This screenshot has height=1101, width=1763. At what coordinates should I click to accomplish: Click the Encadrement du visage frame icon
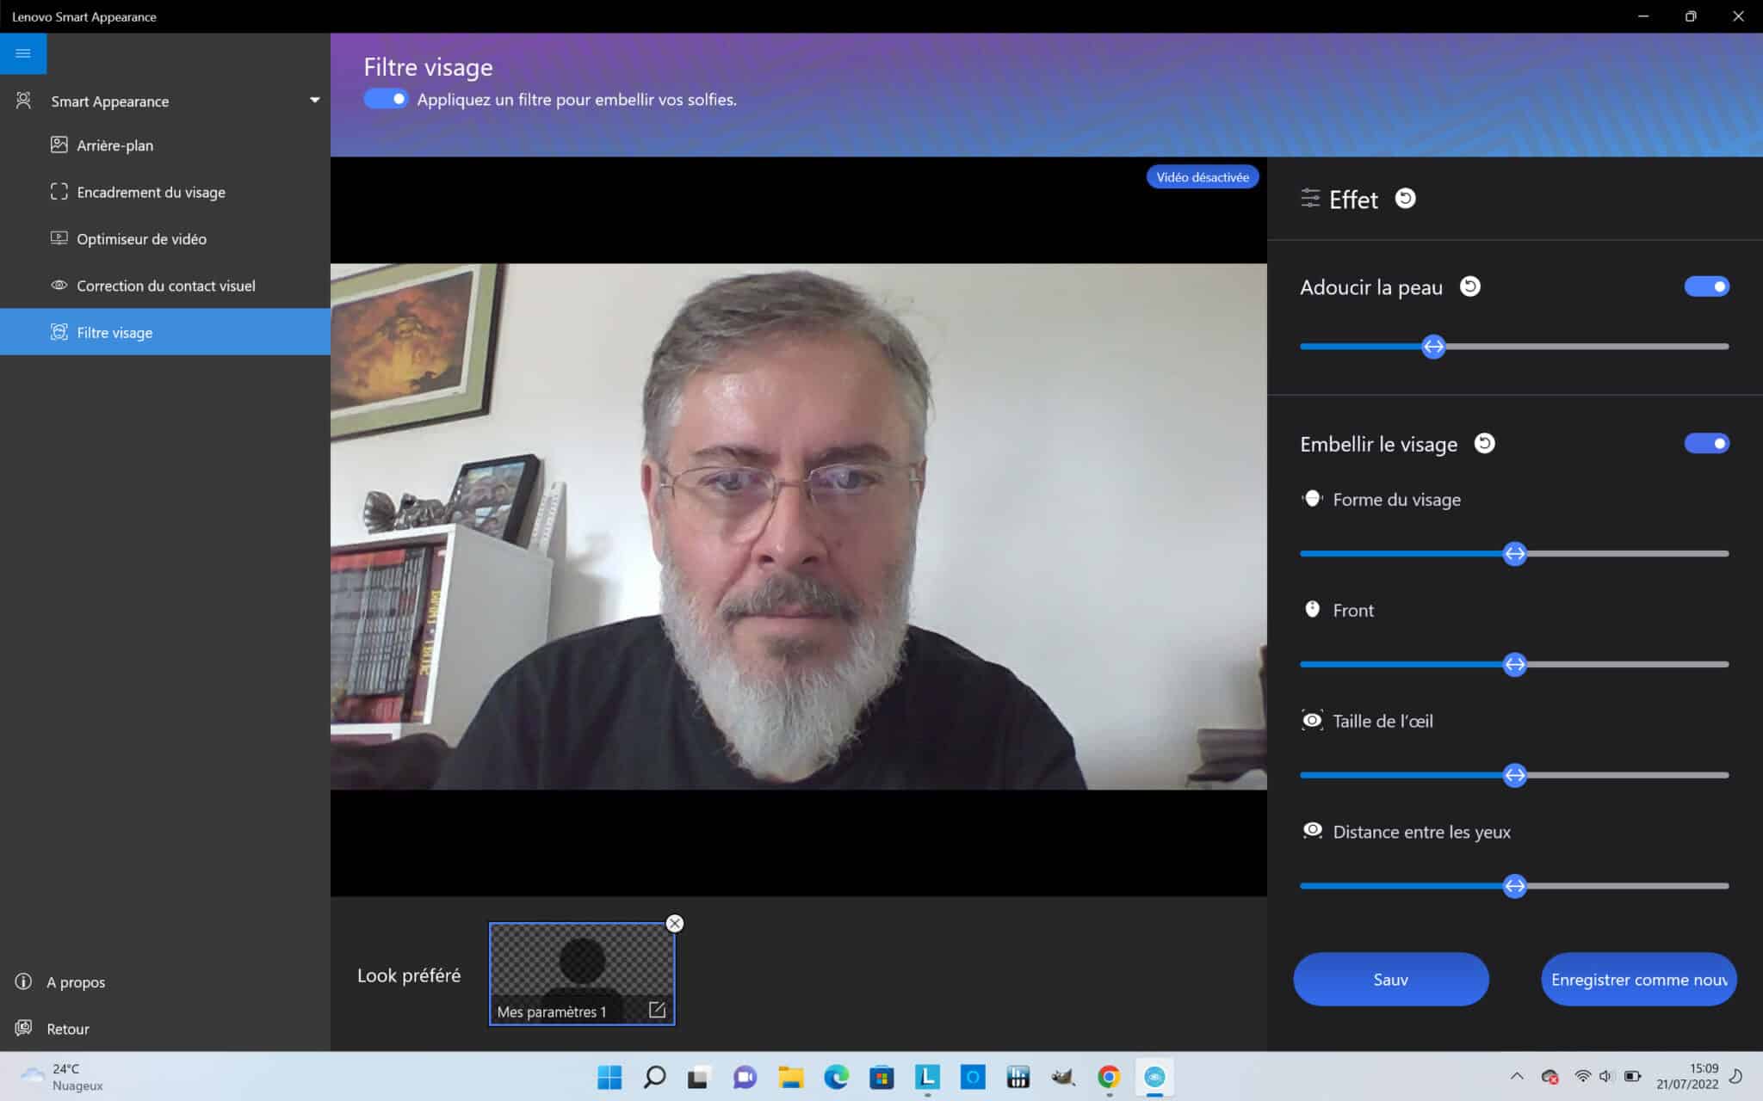pos(59,192)
